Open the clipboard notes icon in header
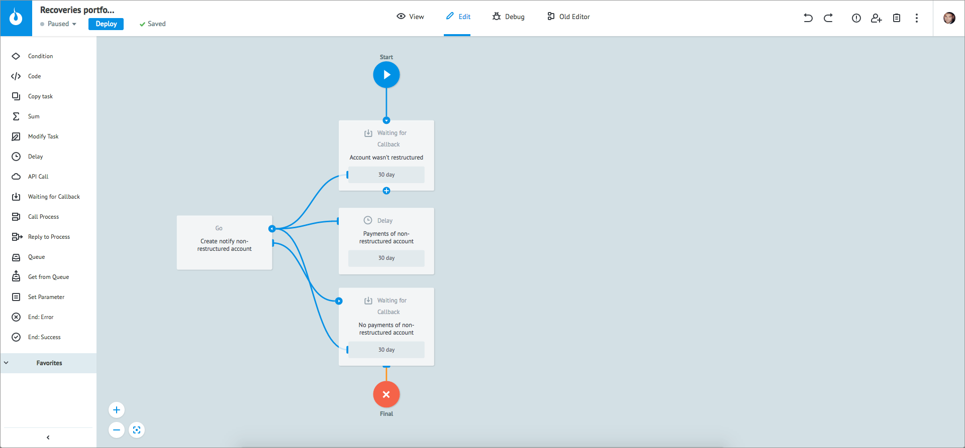The width and height of the screenshot is (965, 448). [896, 18]
